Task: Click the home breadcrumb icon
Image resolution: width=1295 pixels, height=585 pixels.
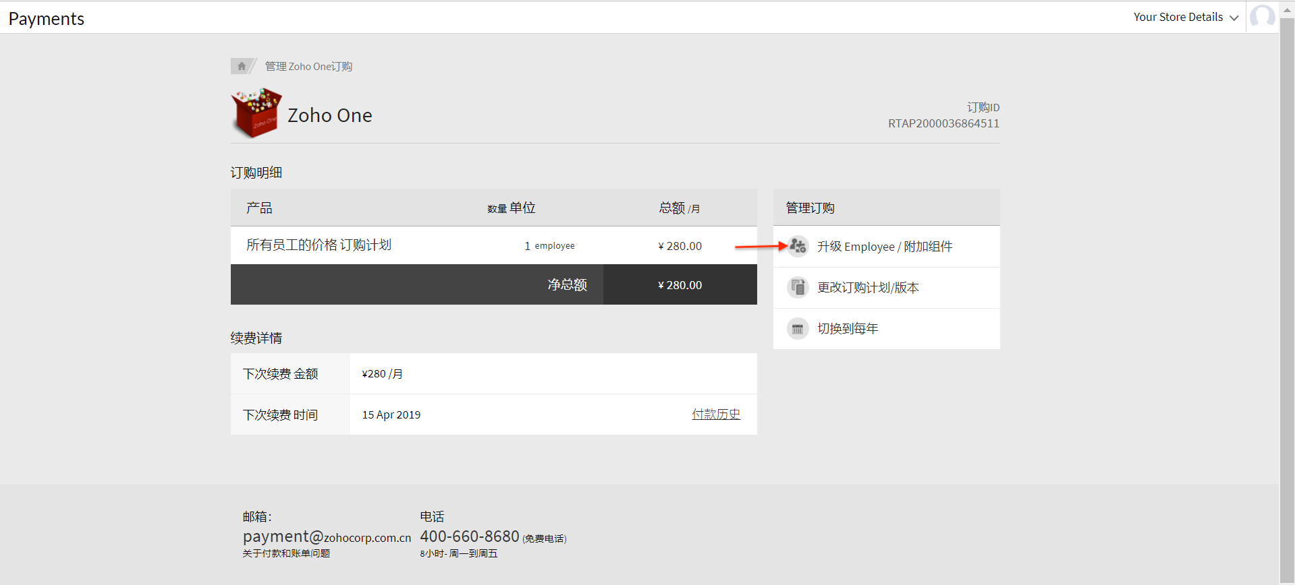Action: click(242, 66)
